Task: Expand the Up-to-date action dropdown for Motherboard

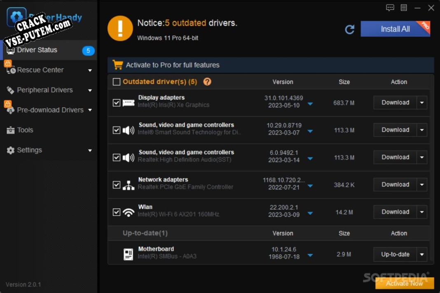Action: point(422,255)
